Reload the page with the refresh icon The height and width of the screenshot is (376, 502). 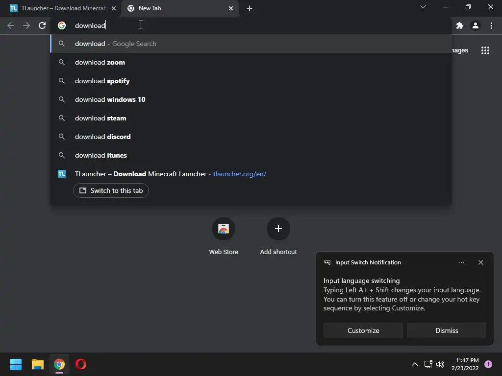pos(42,25)
